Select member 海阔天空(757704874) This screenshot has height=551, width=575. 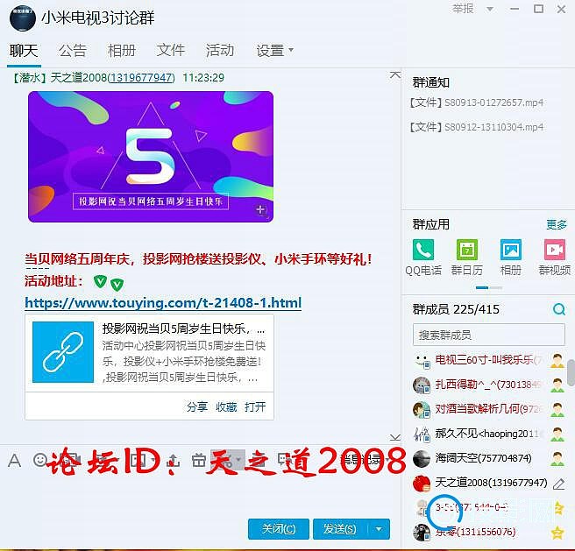[489, 458]
